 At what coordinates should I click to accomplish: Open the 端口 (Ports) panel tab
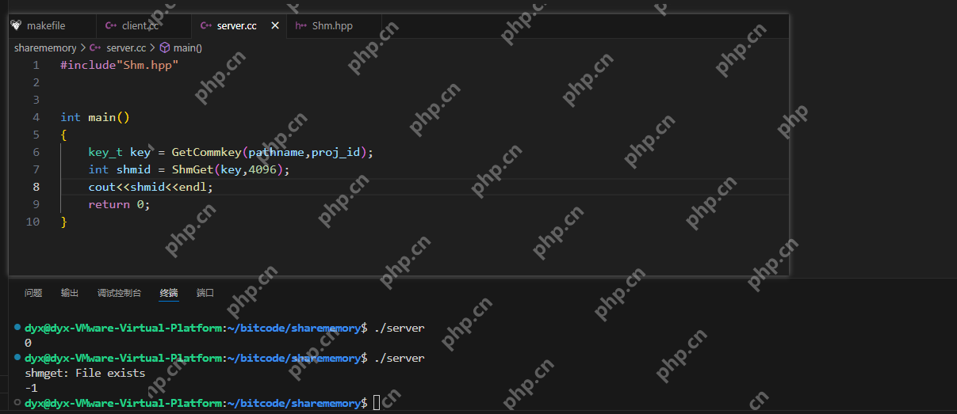(205, 293)
